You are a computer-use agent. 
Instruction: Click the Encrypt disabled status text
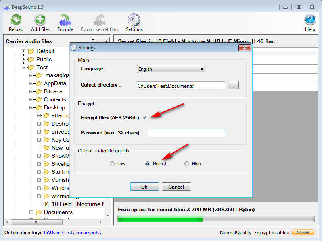point(272,233)
